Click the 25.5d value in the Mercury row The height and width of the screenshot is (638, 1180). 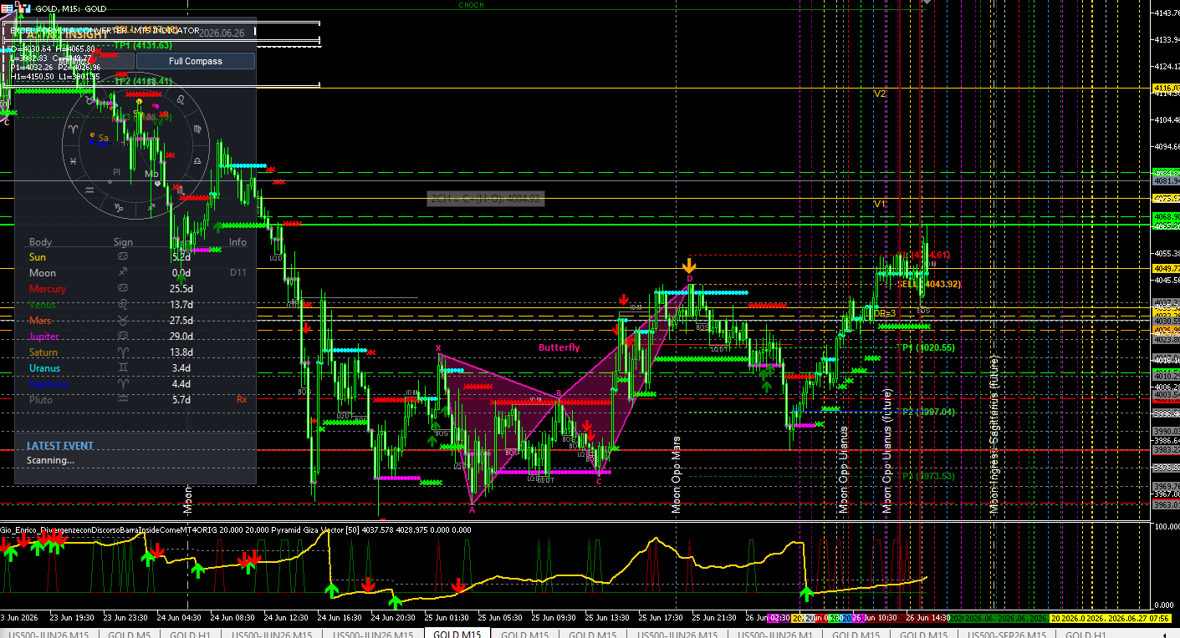[181, 289]
